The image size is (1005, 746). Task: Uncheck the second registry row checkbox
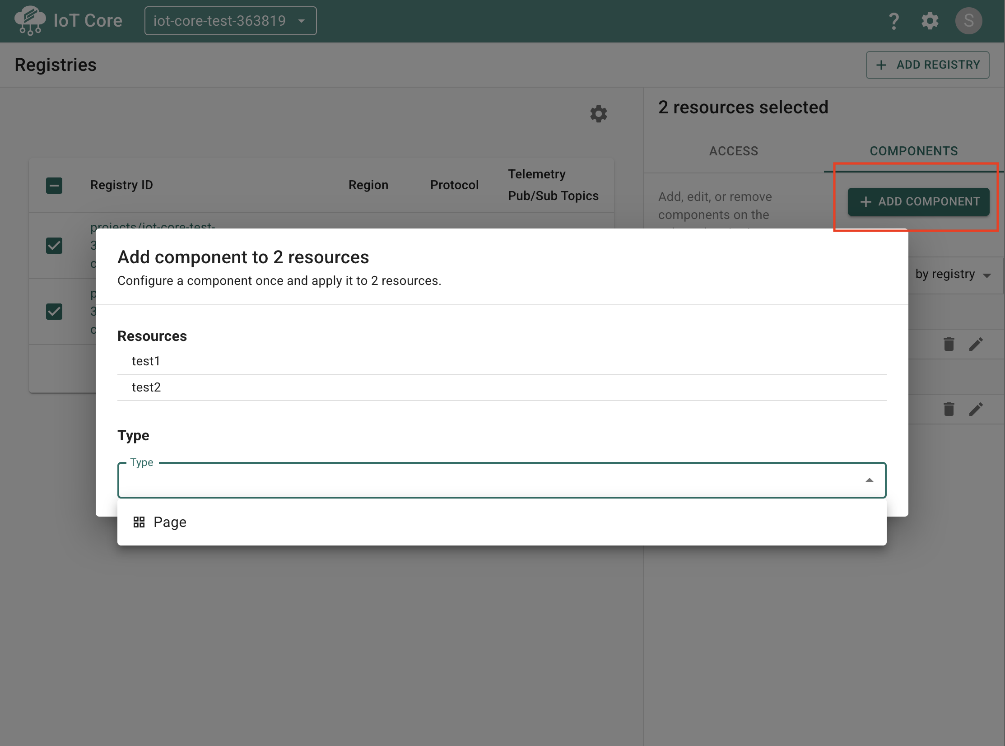54,312
